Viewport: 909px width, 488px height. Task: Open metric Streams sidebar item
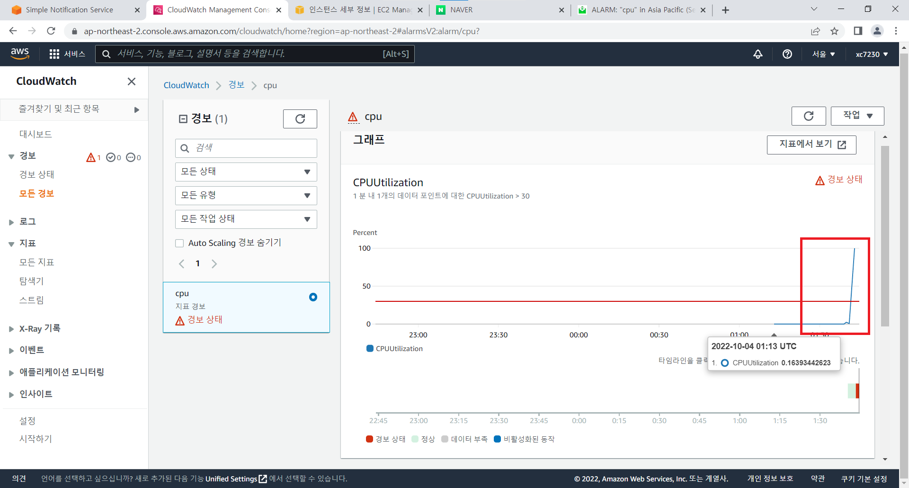[31, 300]
